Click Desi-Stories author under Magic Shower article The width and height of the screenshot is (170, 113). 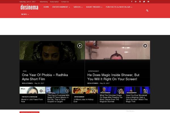(93, 83)
